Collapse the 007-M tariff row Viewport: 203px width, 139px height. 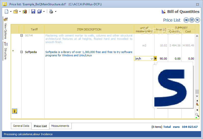(22, 35)
